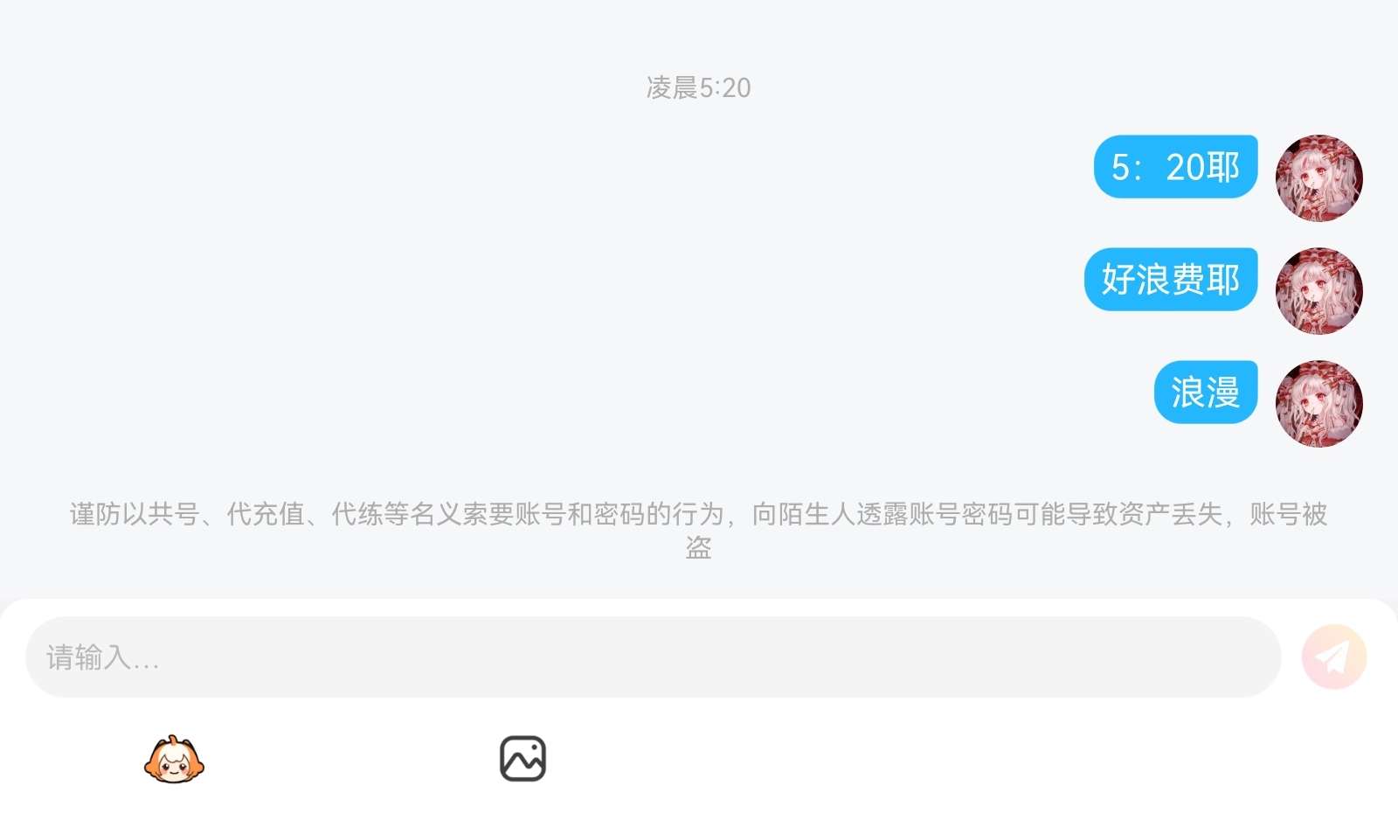The image size is (1398, 827).
Task: Select the 浪漫 chat bubble
Action: [x=1206, y=392]
